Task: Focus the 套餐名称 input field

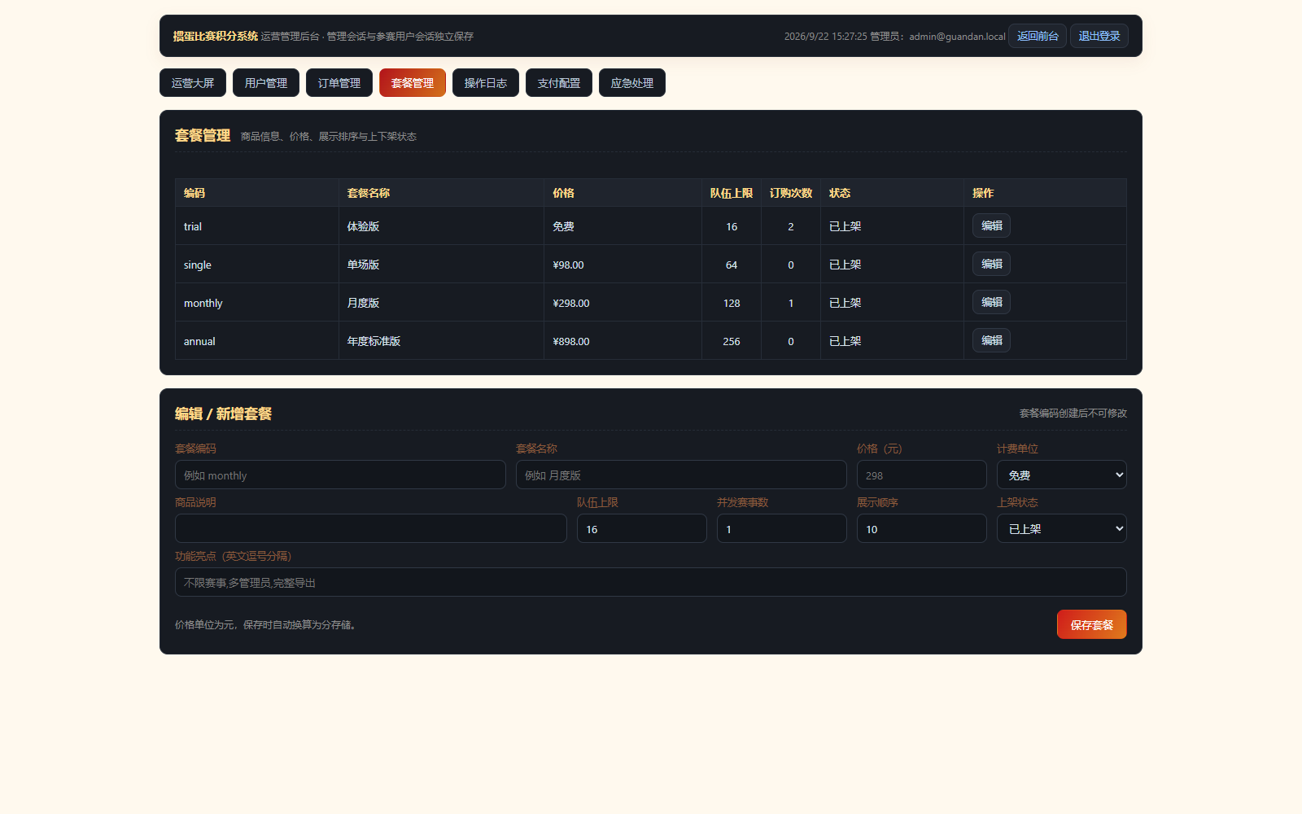Action: click(x=681, y=475)
